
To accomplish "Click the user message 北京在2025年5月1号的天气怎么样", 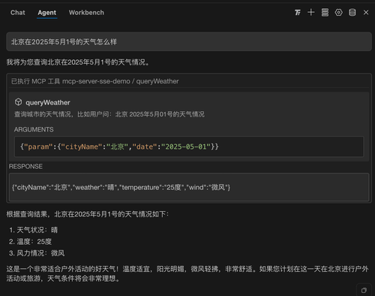I will tap(189, 42).
